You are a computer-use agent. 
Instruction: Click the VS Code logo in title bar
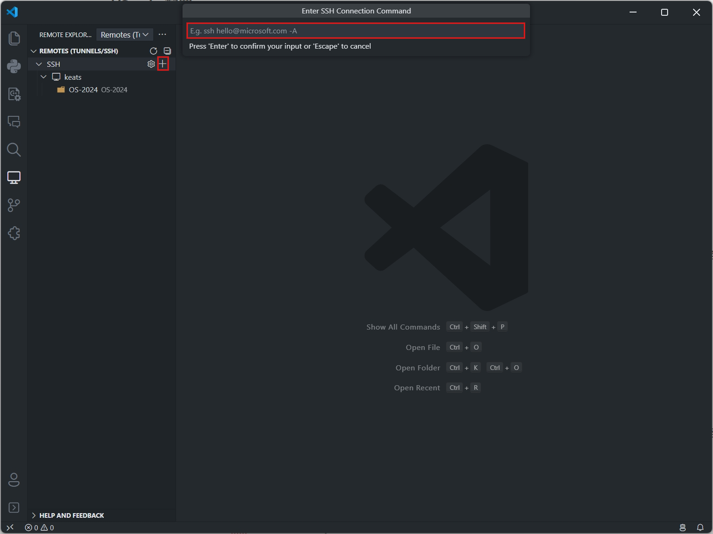(x=12, y=12)
